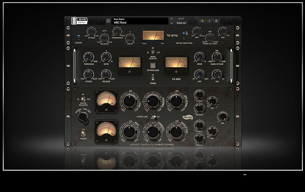Flip the FG-MU POWER switch

(x=83, y=133)
